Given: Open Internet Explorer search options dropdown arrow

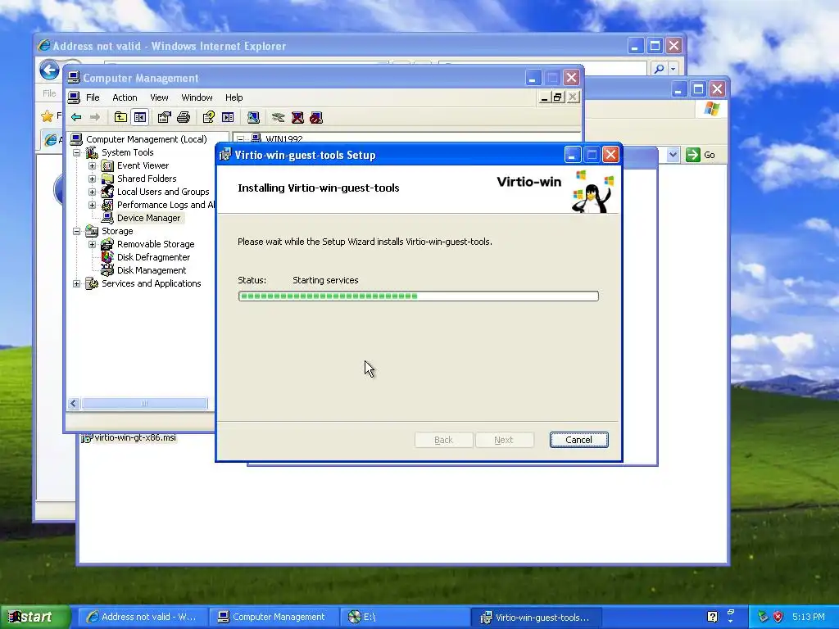Looking at the screenshot, I should [673, 69].
